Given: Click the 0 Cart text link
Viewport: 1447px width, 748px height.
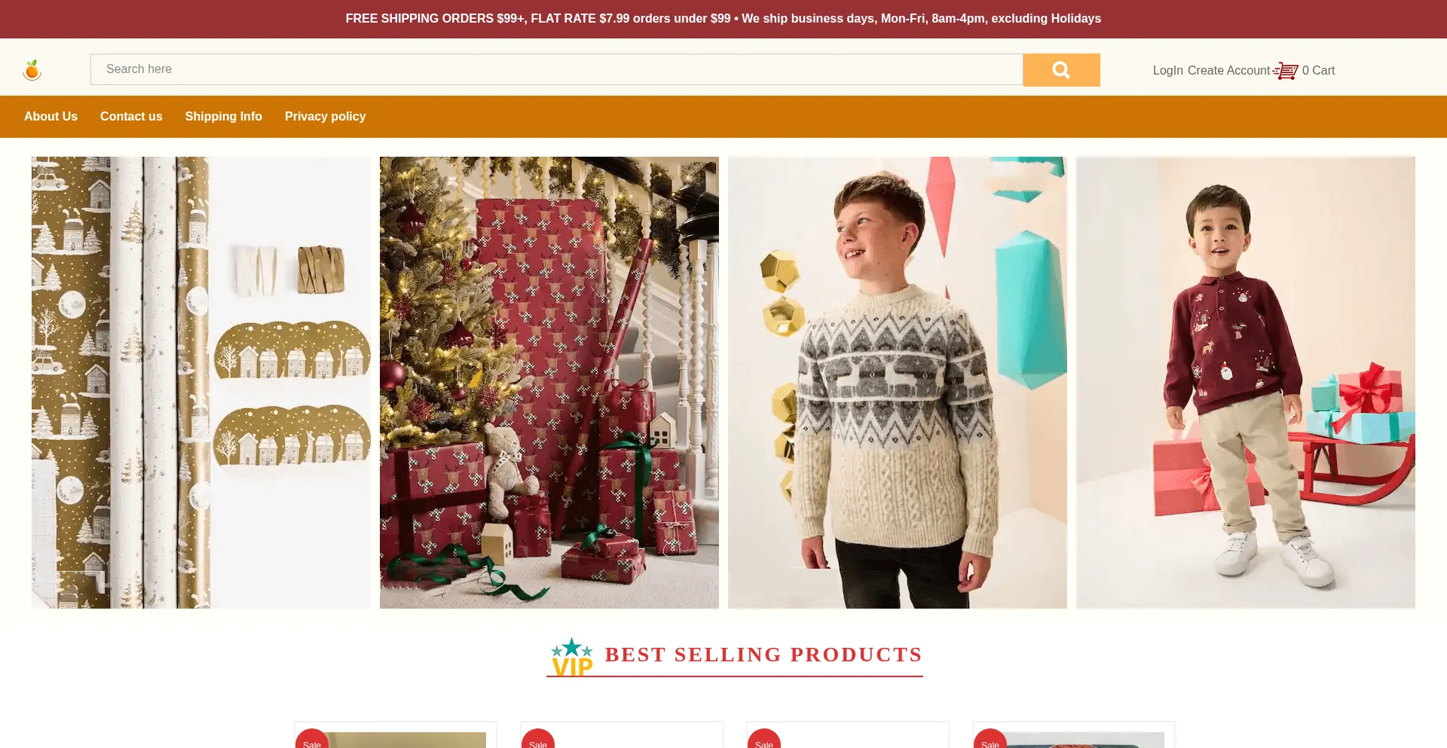Looking at the screenshot, I should point(1318,70).
